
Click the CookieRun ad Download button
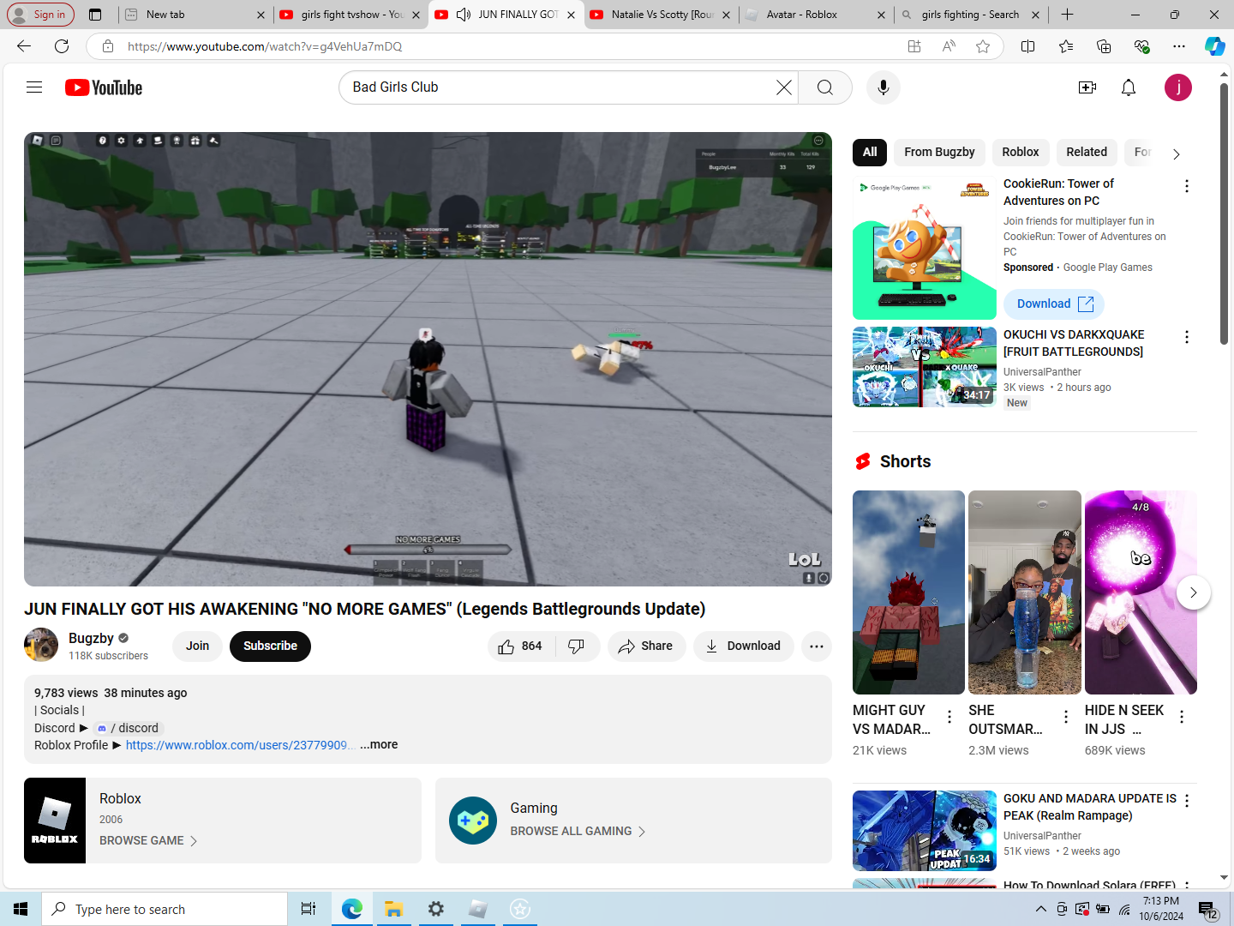(1054, 304)
